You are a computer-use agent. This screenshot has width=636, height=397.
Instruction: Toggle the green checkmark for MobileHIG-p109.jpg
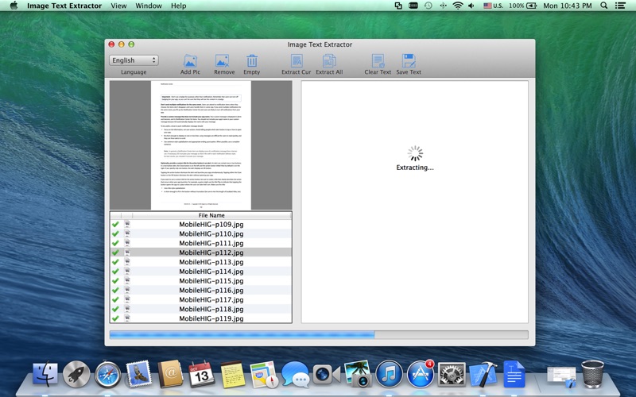pyautogui.click(x=115, y=224)
